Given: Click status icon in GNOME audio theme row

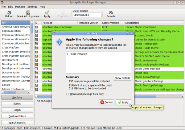Looking at the screenshot, I should click(x=36, y=56).
